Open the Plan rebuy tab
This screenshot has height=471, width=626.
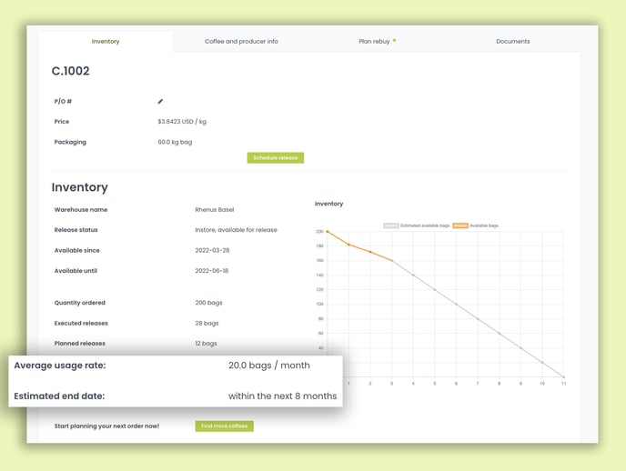point(374,42)
